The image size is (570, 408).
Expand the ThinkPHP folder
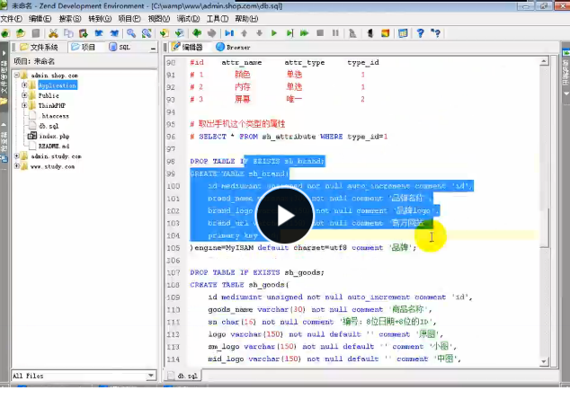point(24,106)
